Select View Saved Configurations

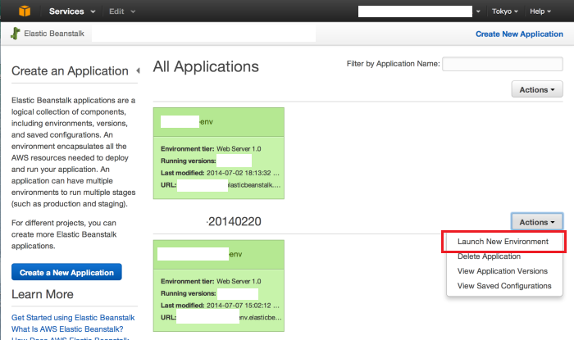pyautogui.click(x=504, y=286)
